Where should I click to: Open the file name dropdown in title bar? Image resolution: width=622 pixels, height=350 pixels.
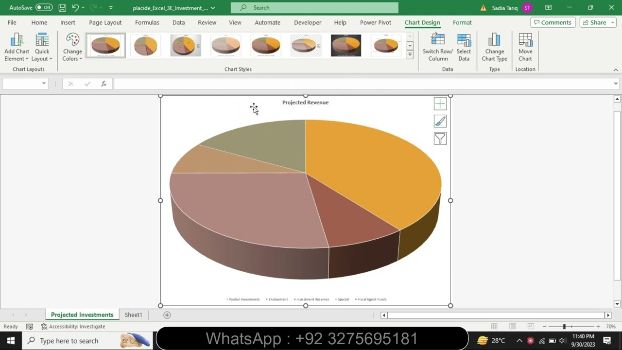(213, 8)
